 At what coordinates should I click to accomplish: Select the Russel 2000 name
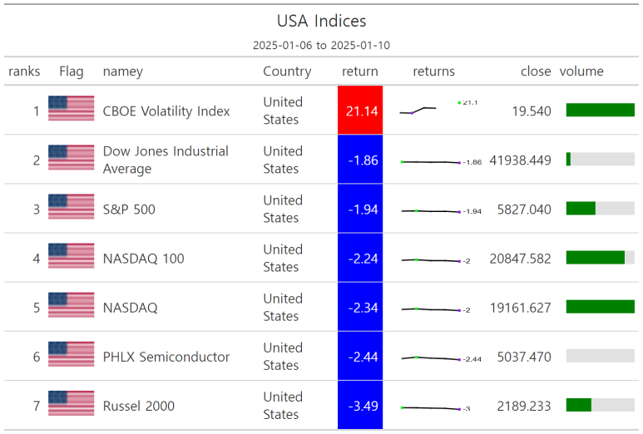point(139,406)
